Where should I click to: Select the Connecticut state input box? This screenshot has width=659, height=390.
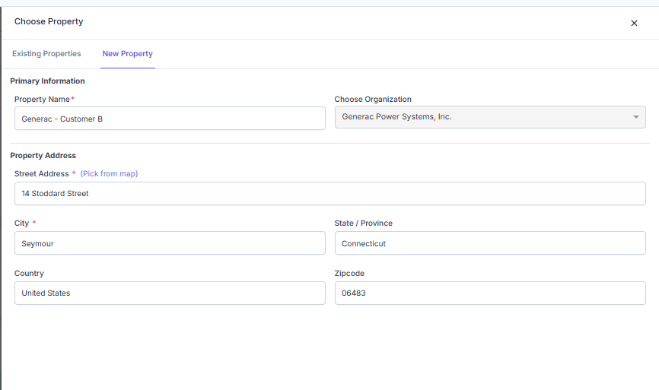coord(490,243)
